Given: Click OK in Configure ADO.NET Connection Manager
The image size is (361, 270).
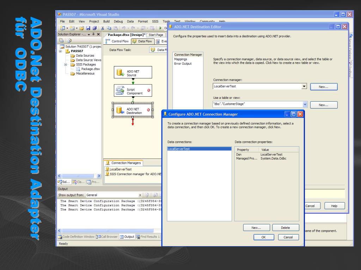Looking at the screenshot, I should [264, 237].
